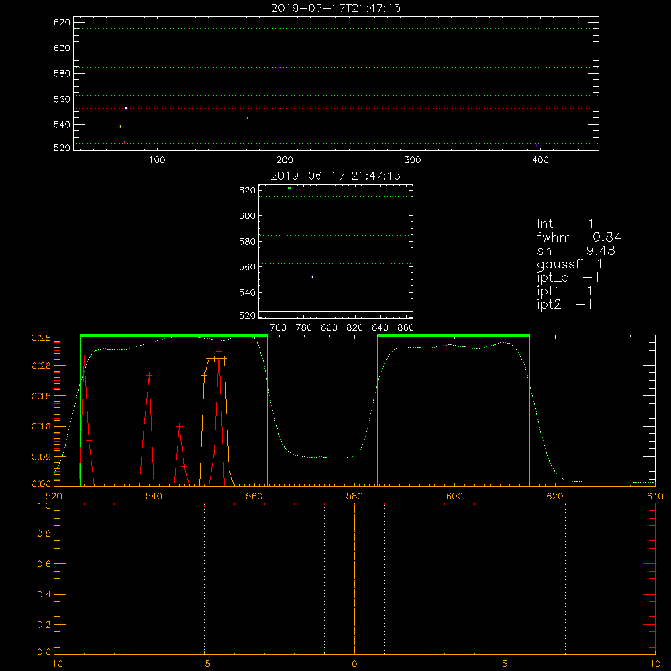Click the bottom plot y-axis label 0.6
671x671 pixels.
click(44, 564)
